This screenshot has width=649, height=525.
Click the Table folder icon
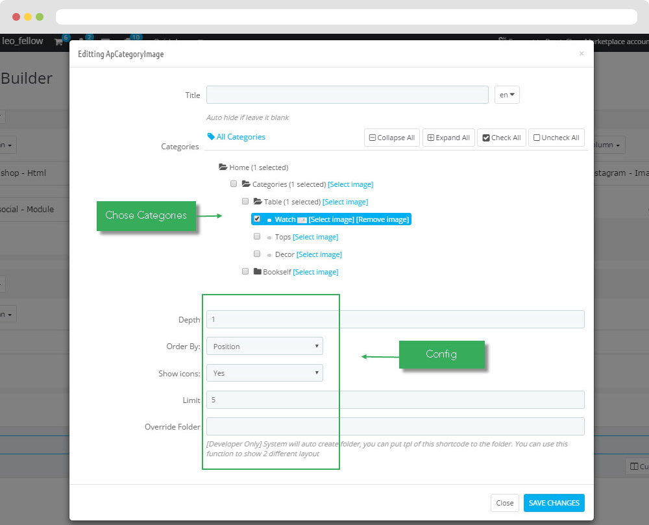click(x=258, y=202)
